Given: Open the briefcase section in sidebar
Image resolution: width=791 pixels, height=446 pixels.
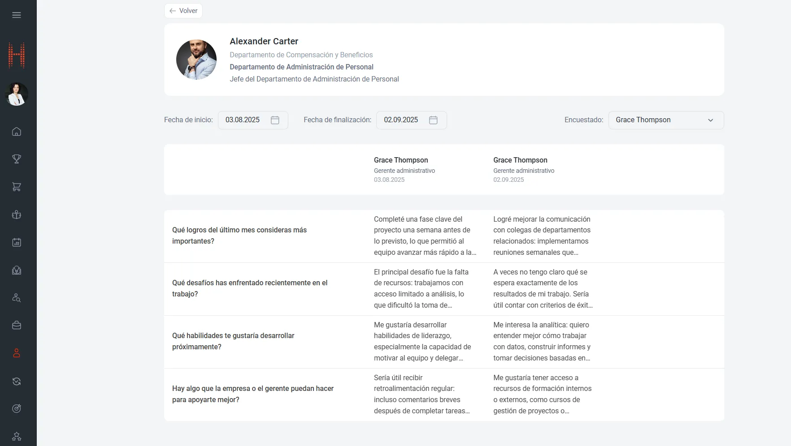Looking at the screenshot, I should [17, 326].
